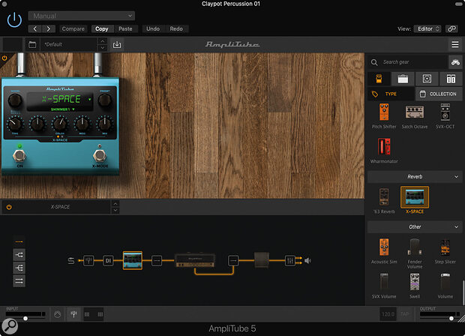The width and height of the screenshot is (465, 336).
Task: Click the Redo button
Action: coord(176,28)
